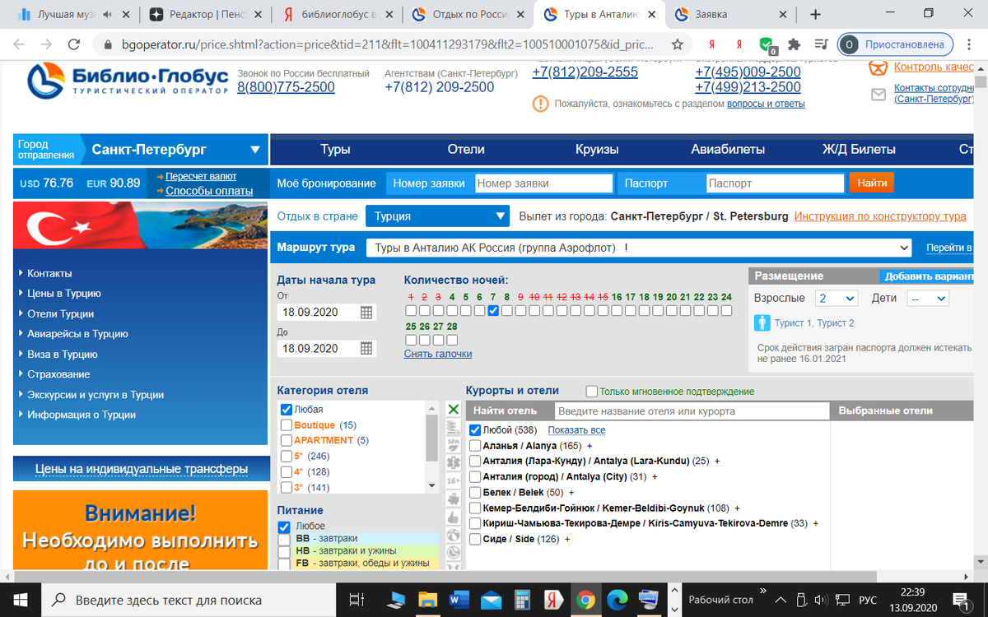Click Biblio-Globus logo
This screenshot has height=617, width=988.
click(x=128, y=80)
